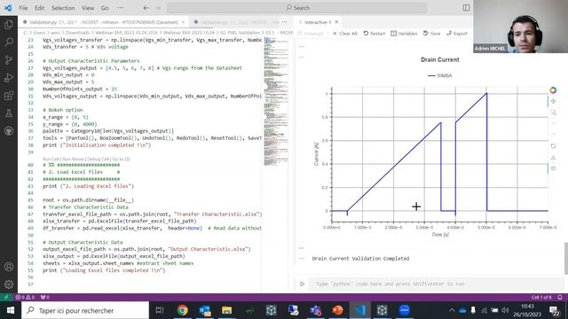Open the Extensions view
Image resolution: width=568 pixels, height=319 pixels.
pyautogui.click(x=9, y=96)
